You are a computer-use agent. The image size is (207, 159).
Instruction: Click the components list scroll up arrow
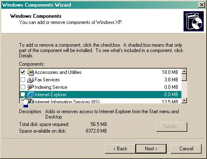(x=184, y=71)
